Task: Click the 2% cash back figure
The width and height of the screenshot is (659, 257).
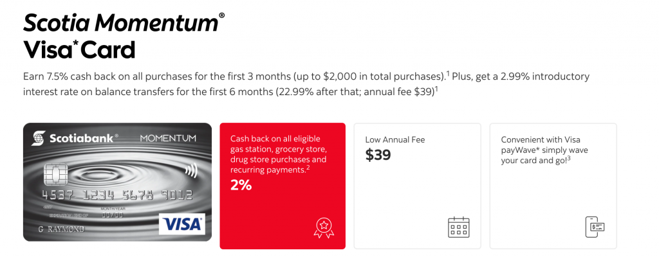Action: 241,185
